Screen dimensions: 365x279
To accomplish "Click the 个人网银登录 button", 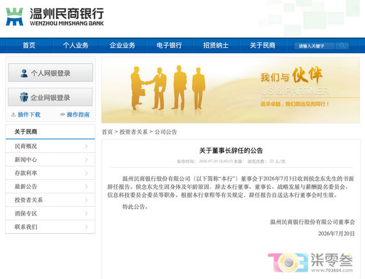I will tap(51, 73).
